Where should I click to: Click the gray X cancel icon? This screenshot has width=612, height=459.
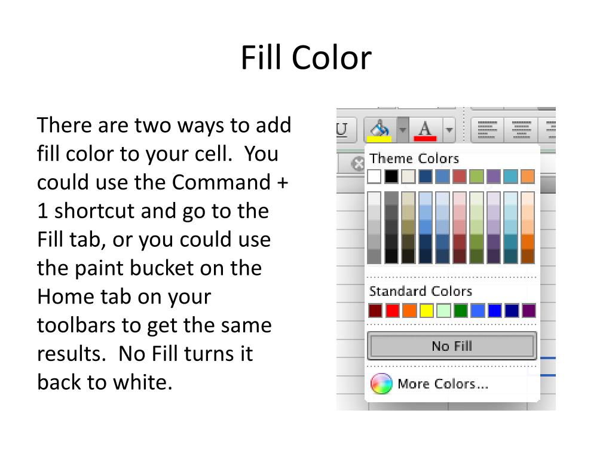pos(357,164)
